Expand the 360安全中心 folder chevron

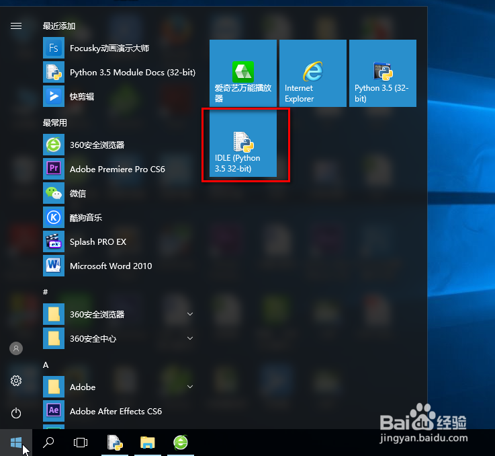click(190, 338)
